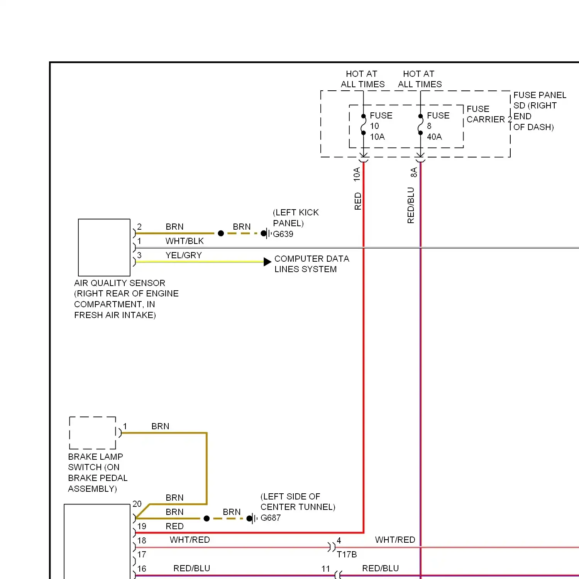Click the COMPUTER DATA LINES SYSTEM arrowhead

[267, 262]
